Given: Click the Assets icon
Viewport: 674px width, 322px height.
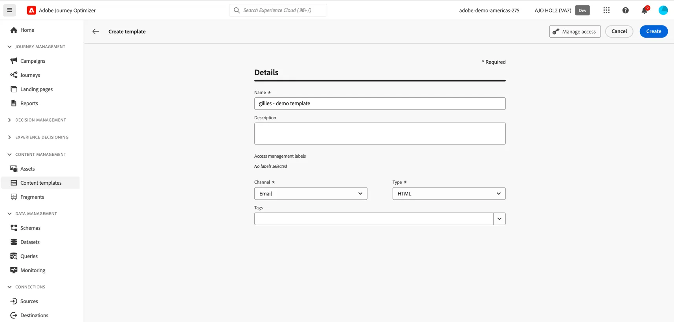Looking at the screenshot, I should tap(14, 169).
